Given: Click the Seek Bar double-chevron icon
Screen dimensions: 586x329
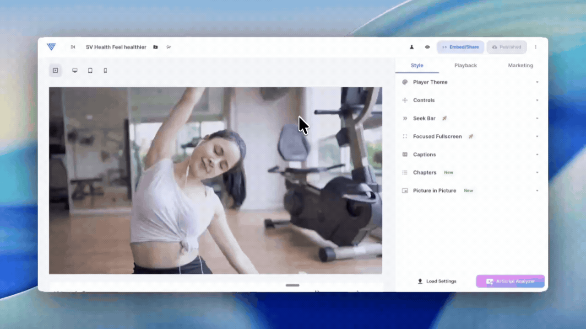Looking at the screenshot, I should 405,118.
